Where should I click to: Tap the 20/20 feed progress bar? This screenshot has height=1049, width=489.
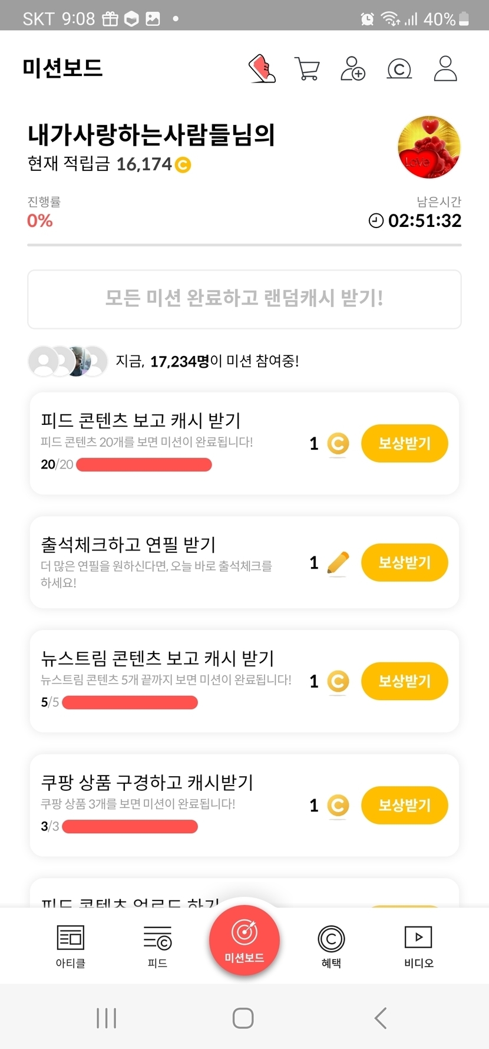[x=144, y=465]
